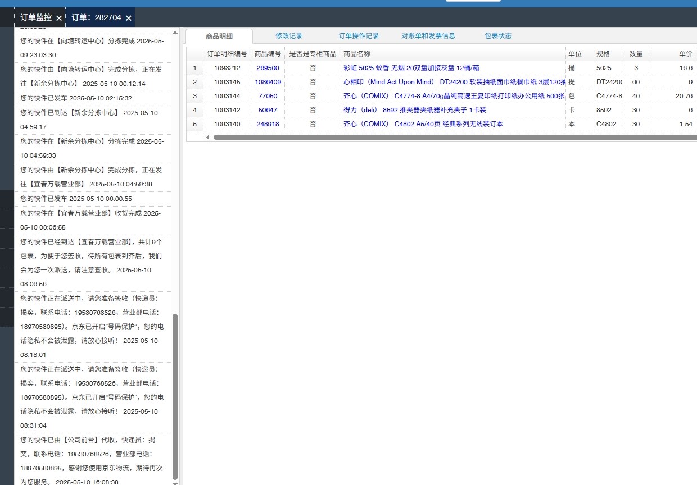Select tracking entry 您的快件已发车 2025-05-10 06:00:55
Image resolution: width=697 pixels, height=485 pixels.
click(x=93, y=199)
